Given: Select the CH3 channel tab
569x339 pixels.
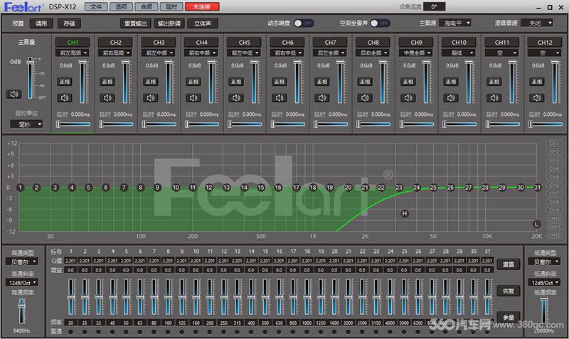Looking at the screenshot, I should click(159, 43).
